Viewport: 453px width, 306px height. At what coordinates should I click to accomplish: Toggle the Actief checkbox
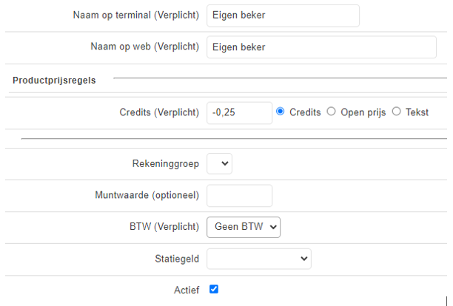coord(214,289)
